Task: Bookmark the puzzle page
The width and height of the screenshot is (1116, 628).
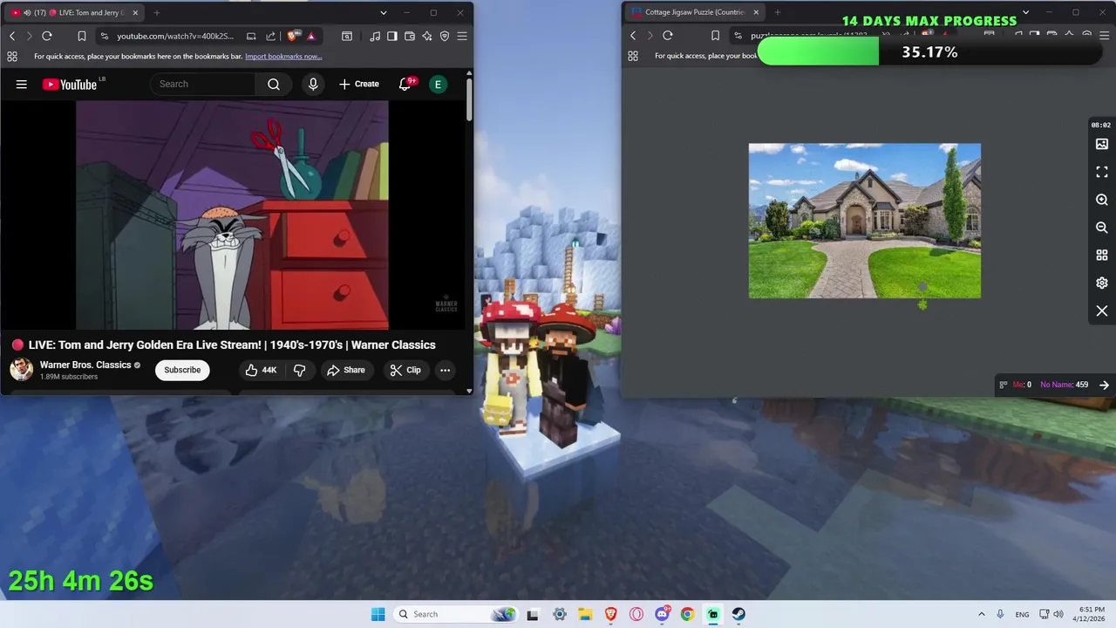Action: pyautogui.click(x=715, y=36)
